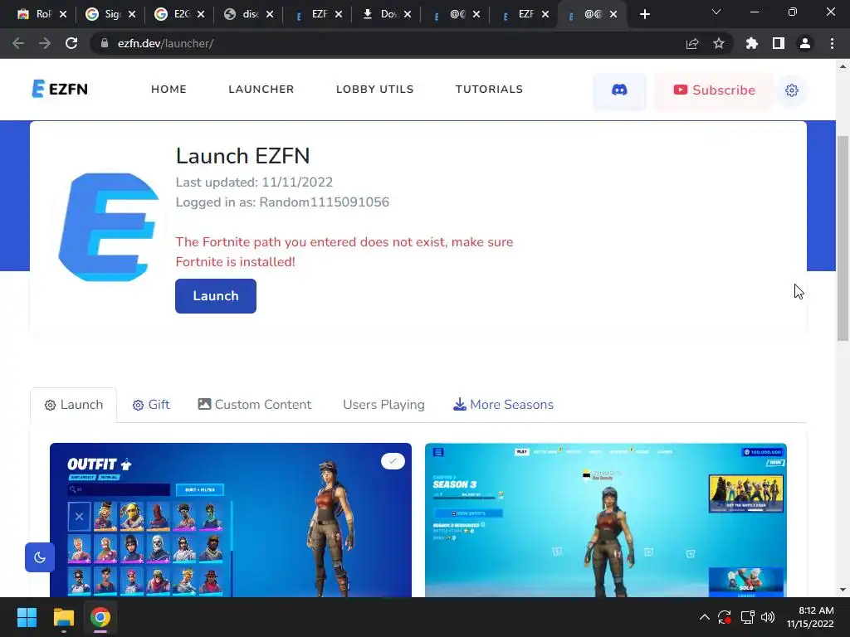The image size is (850, 637).
Task: Go to HOME in site navigation
Action: [x=169, y=89]
